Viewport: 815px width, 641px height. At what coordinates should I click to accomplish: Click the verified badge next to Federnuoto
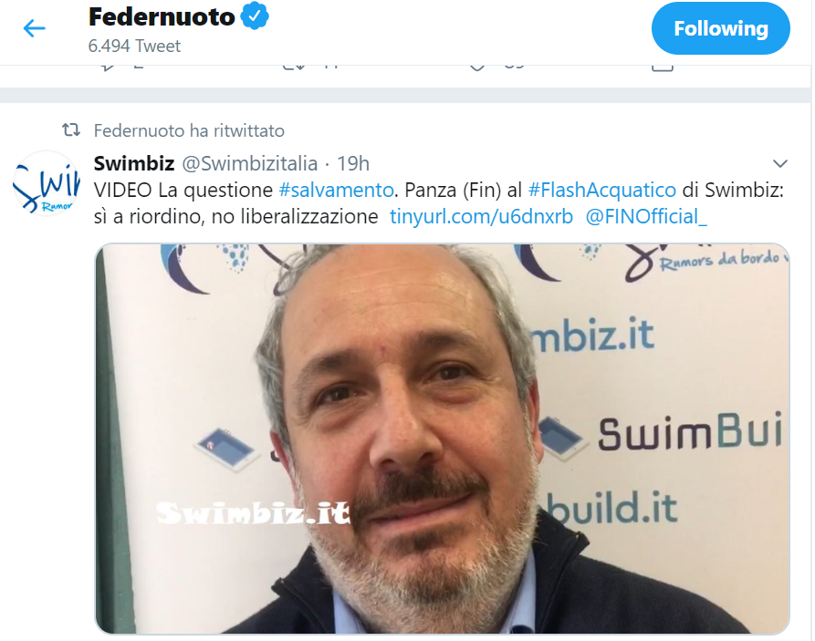click(x=255, y=16)
